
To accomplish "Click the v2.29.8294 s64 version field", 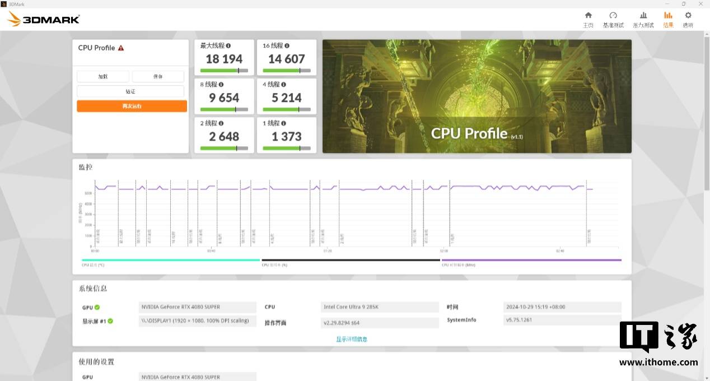I will tap(380, 323).
